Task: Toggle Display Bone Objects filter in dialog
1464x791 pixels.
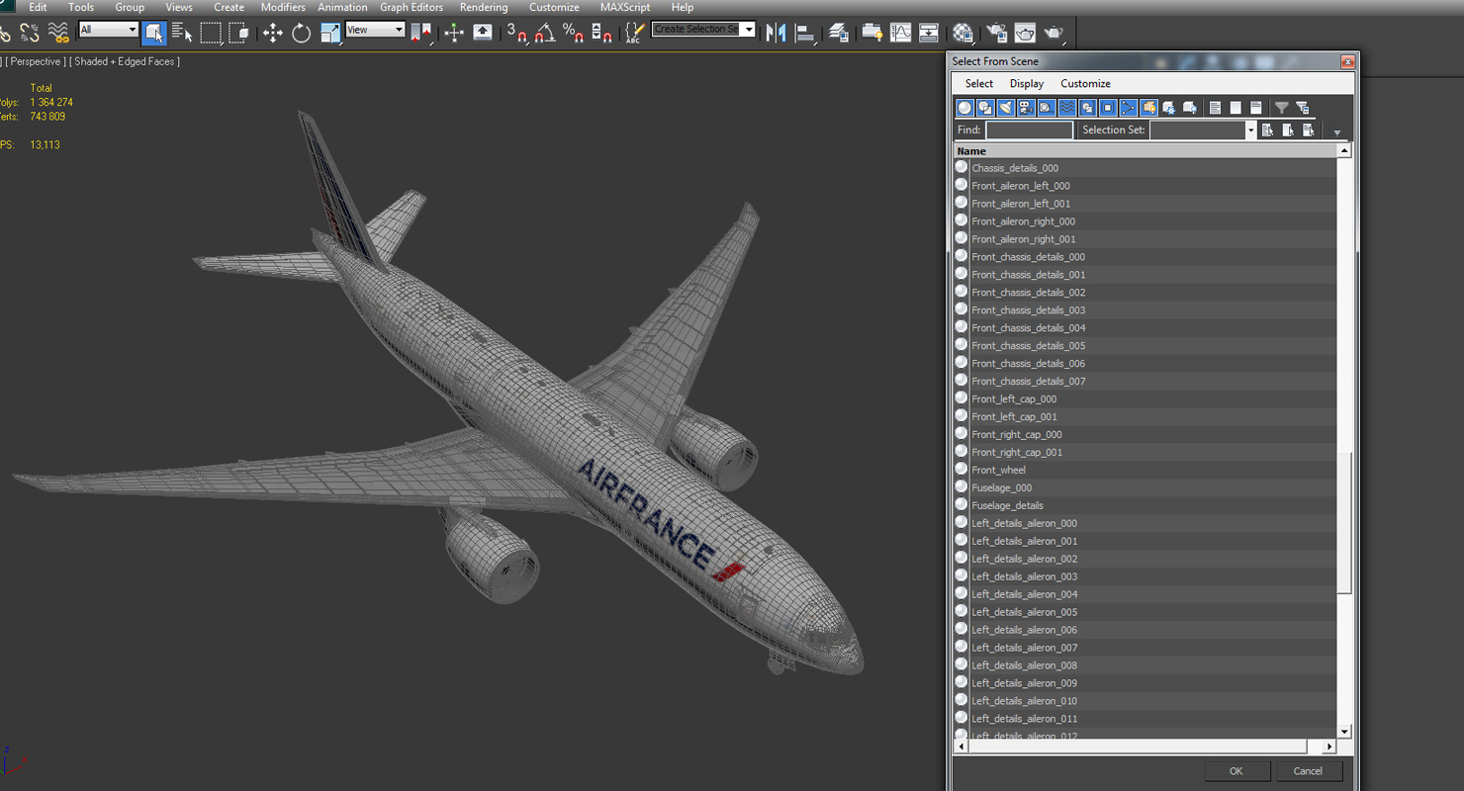Action: pyautogui.click(x=1129, y=108)
